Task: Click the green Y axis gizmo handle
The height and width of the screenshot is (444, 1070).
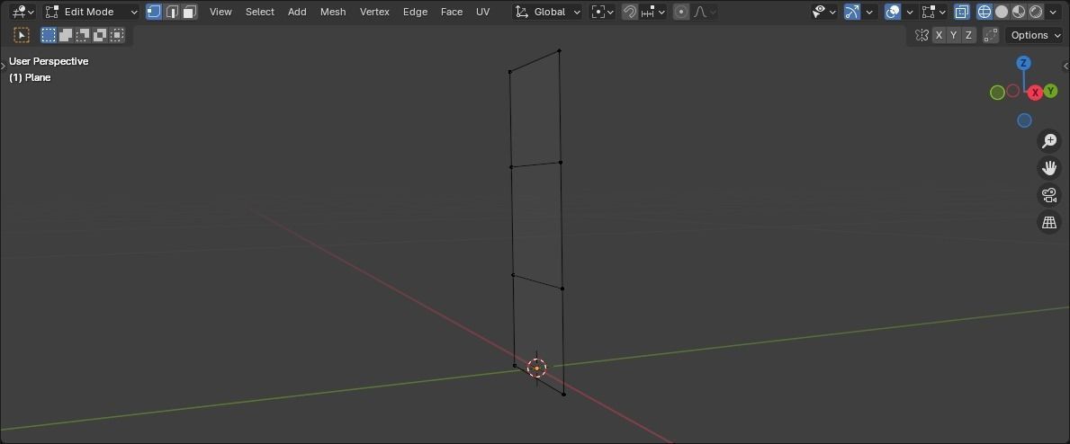Action: (x=1051, y=91)
